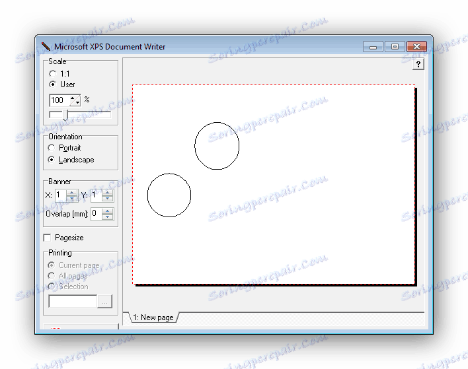Image resolution: width=468 pixels, height=369 pixels.
Task: Click in the scale percent field showing 100
Action: pyautogui.click(x=59, y=100)
